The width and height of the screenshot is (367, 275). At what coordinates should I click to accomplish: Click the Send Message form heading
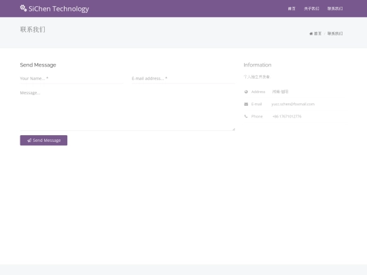click(38, 65)
